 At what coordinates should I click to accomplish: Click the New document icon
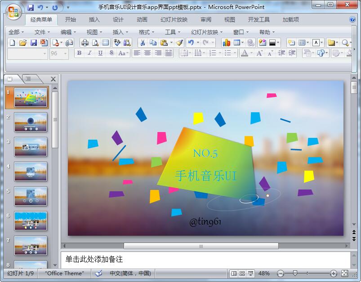(13, 43)
